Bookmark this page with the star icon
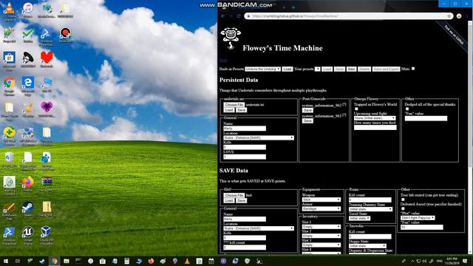473x266 pixels. [x=449, y=16]
